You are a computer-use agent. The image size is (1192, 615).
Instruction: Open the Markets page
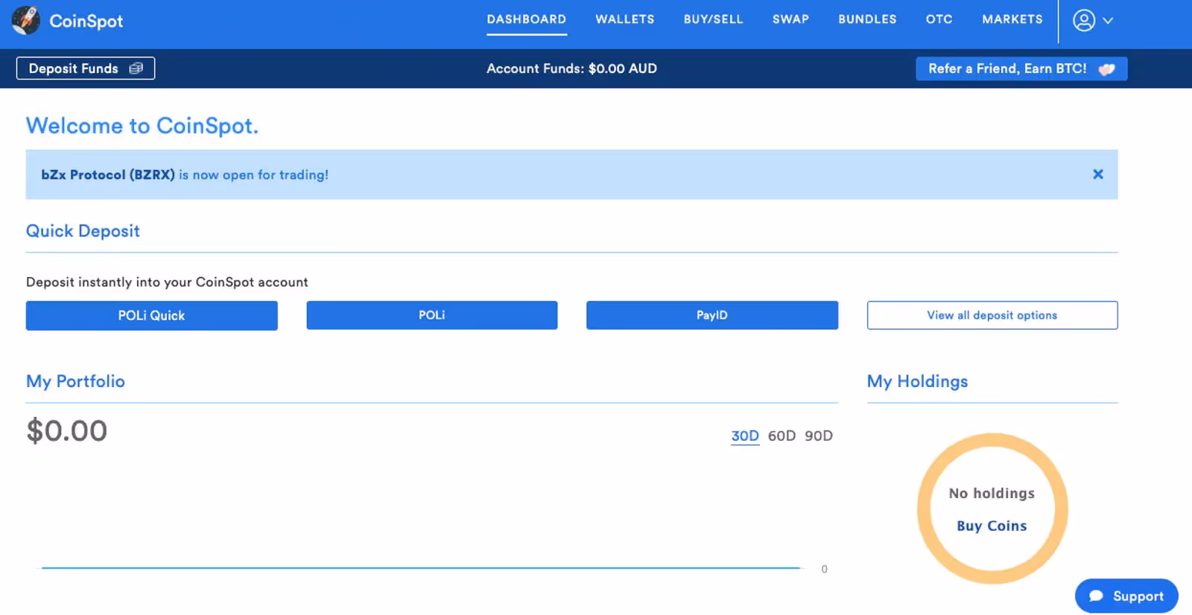(x=1012, y=19)
